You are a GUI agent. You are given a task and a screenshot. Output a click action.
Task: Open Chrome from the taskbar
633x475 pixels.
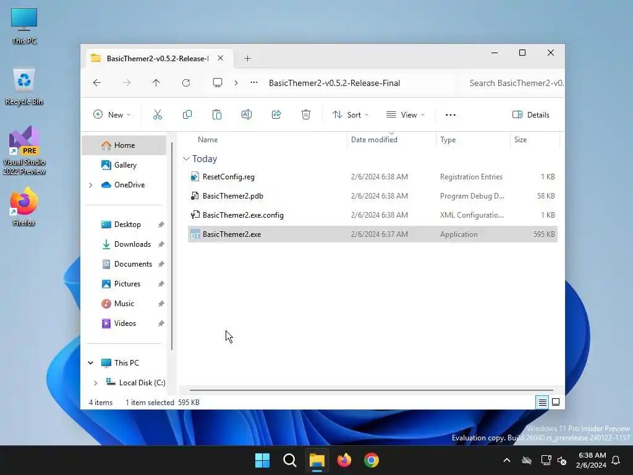372,460
